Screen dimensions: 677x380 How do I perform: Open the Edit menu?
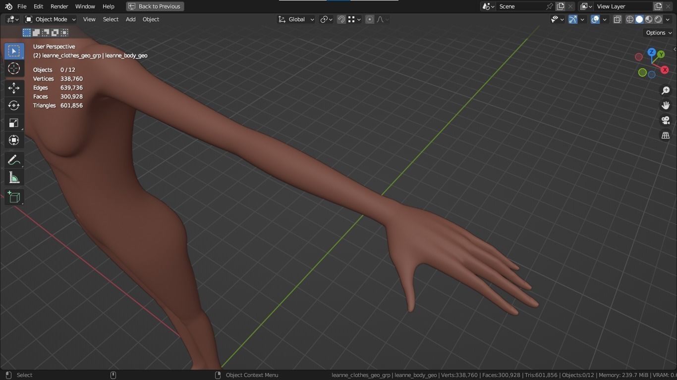(x=38, y=6)
